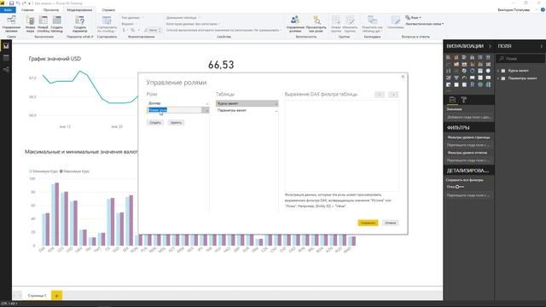The image size is (546, 307).
Task: Switch to Data view in left sidebar
Action: [6, 58]
